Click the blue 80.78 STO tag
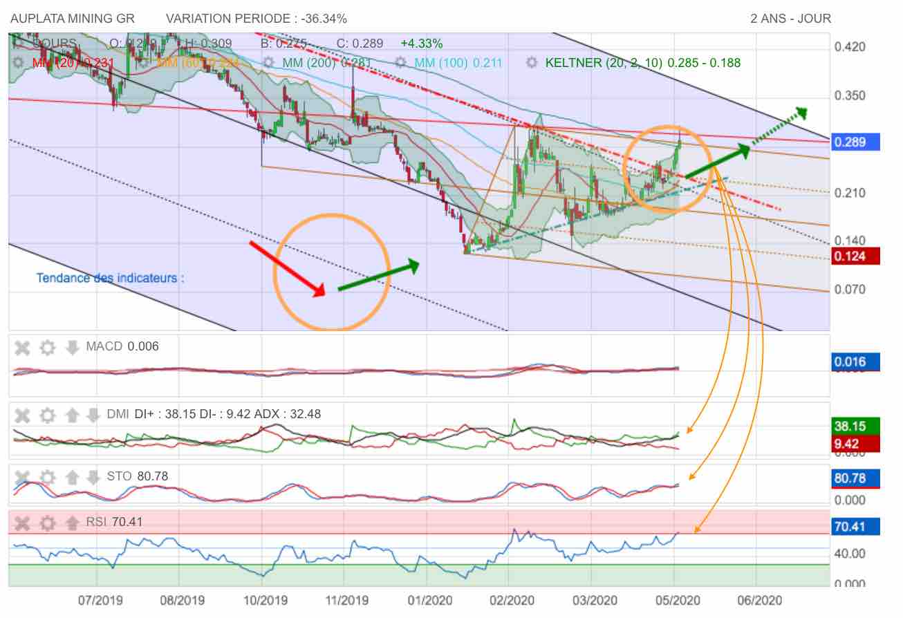 (x=856, y=478)
